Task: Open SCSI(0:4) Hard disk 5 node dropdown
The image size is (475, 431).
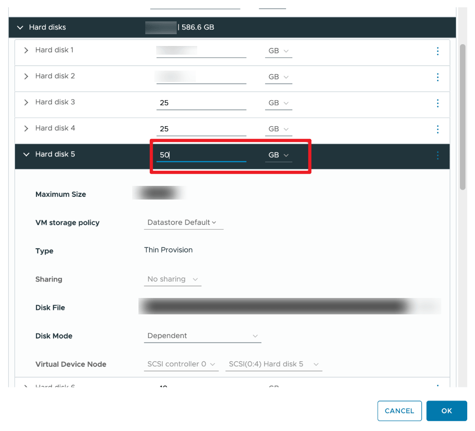Action: click(x=274, y=364)
